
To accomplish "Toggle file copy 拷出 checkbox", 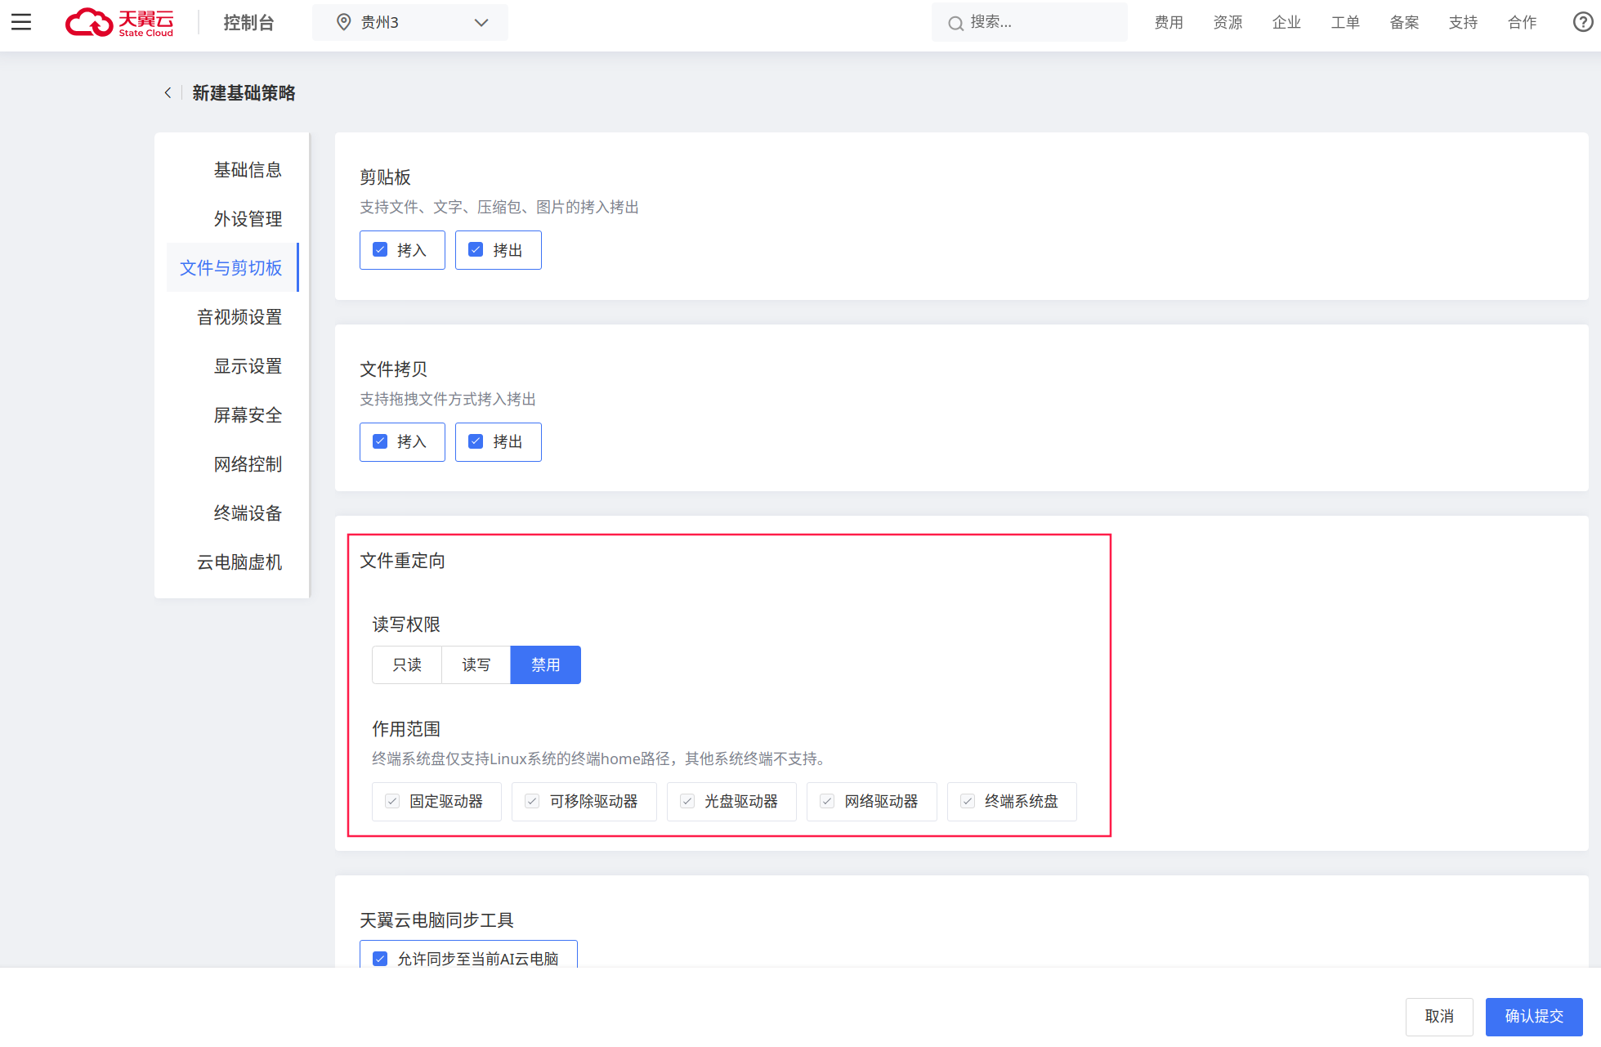I will click(x=476, y=441).
